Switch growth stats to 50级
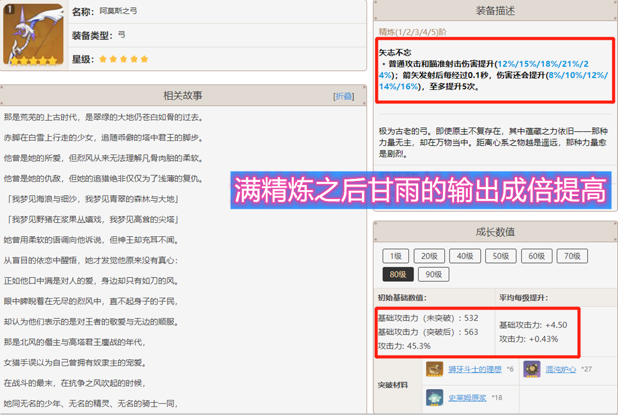The height and width of the screenshot is (415, 618). coord(501,256)
